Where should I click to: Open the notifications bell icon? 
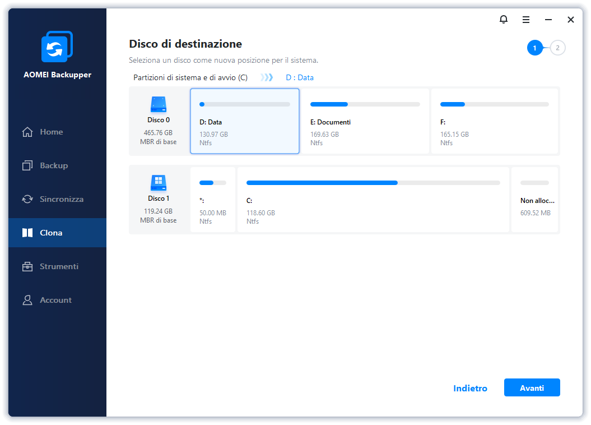point(504,19)
